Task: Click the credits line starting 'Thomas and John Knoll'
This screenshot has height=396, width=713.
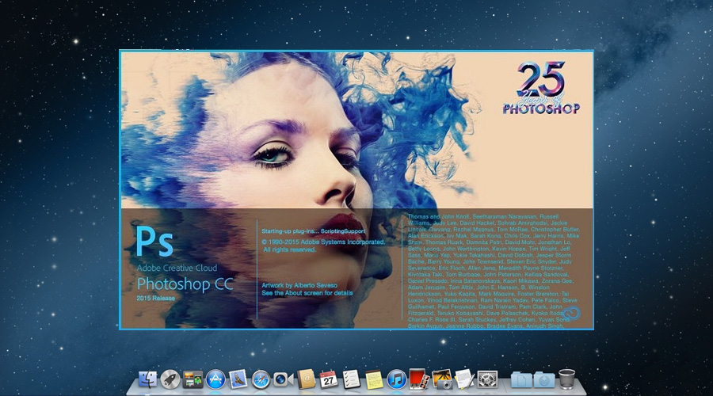Action: pyautogui.click(x=483, y=217)
